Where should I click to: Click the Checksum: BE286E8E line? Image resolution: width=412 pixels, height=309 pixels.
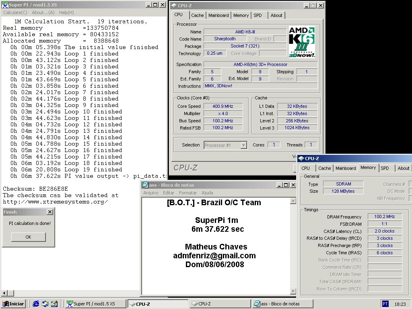pyautogui.click(x=35, y=189)
